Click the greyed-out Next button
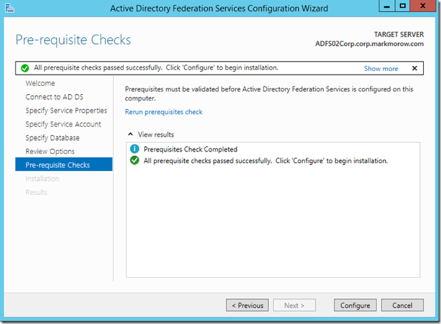The image size is (441, 324). [x=294, y=305]
